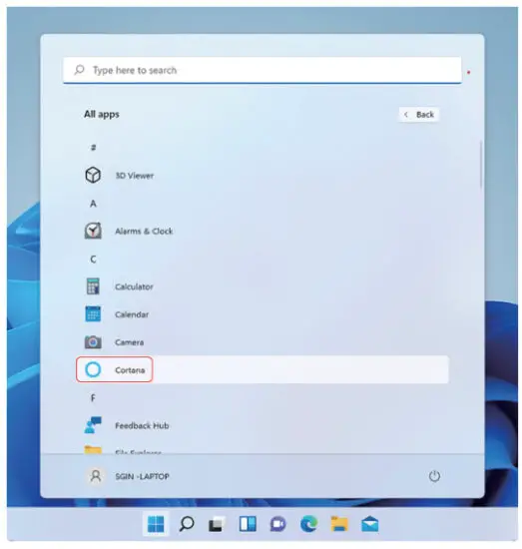
Task: Click the magnifier icon in search box
Action: tap(80, 70)
